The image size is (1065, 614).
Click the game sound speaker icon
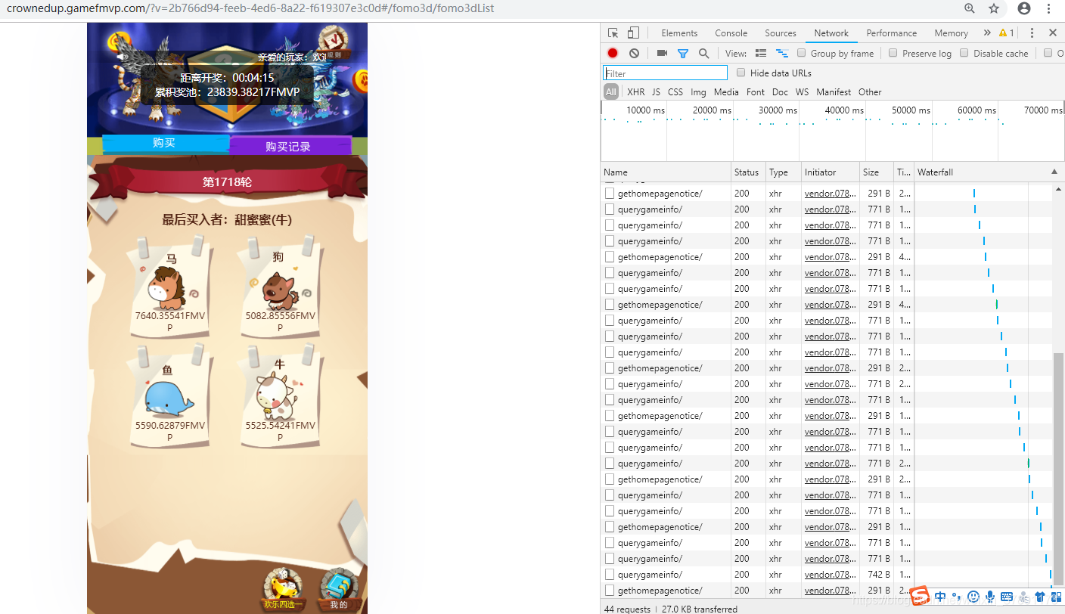(x=121, y=57)
